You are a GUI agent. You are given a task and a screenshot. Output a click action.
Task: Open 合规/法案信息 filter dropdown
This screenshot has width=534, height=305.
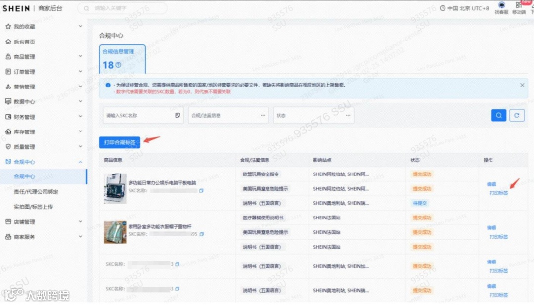tap(228, 115)
